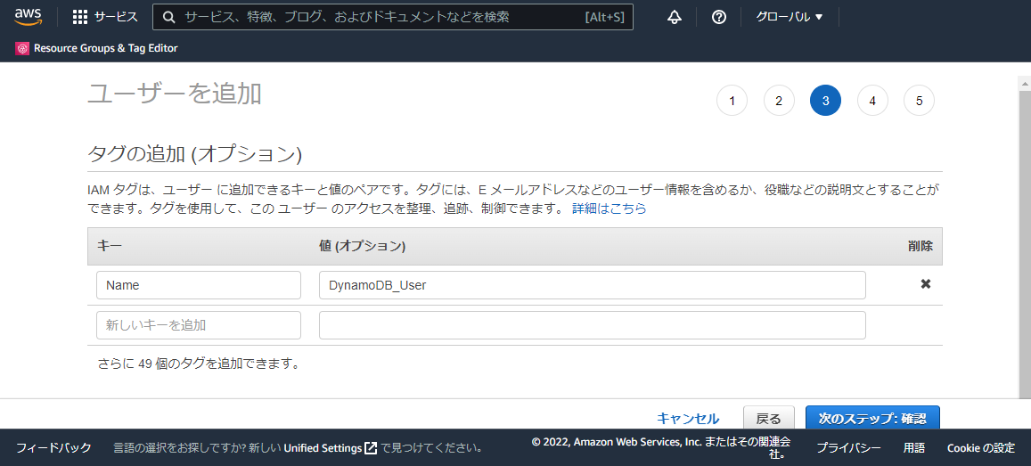Viewport: 1031px width, 466px height.
Task: Remove the Name tag row with X
Action: click(x=925, y=284)
